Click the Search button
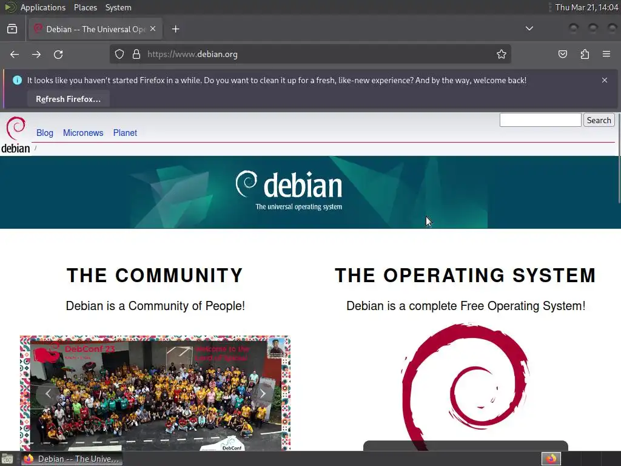This screenshot has height=466, width=621. (x=599, y=120)
